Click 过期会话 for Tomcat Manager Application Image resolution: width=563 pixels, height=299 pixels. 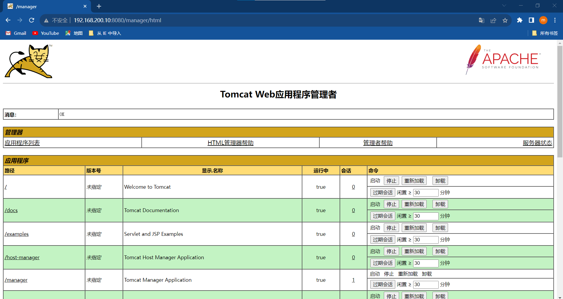383,284
